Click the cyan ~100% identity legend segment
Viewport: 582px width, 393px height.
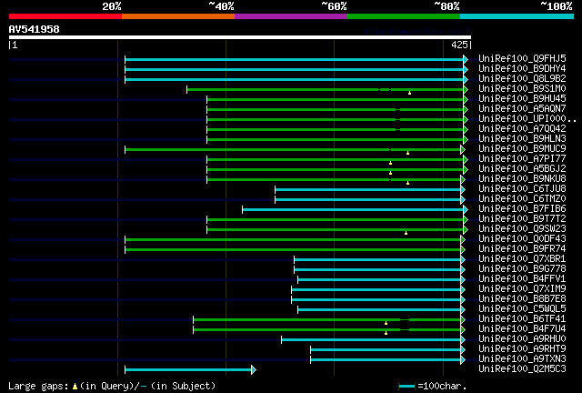coord(517,16)
